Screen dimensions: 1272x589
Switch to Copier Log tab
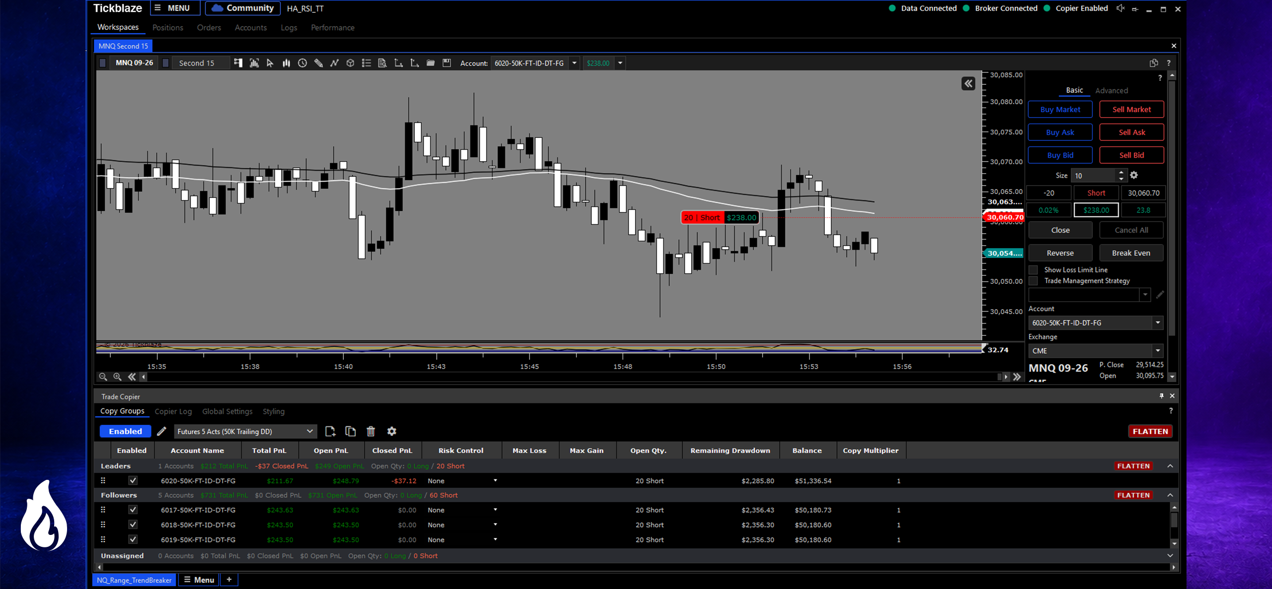(x=173, y=411)
